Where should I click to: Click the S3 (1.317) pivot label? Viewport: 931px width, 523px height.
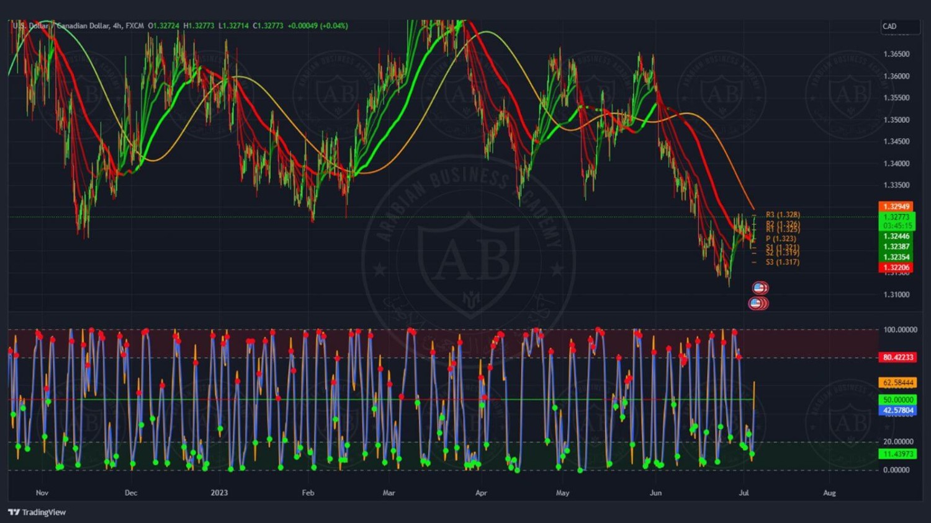783,262
